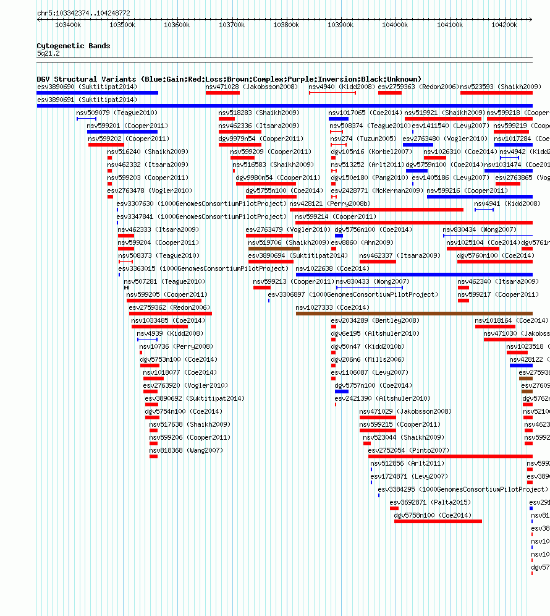
Task: Select nsv599202 (Cooper2011) loss variant
Action: point(106,145)
